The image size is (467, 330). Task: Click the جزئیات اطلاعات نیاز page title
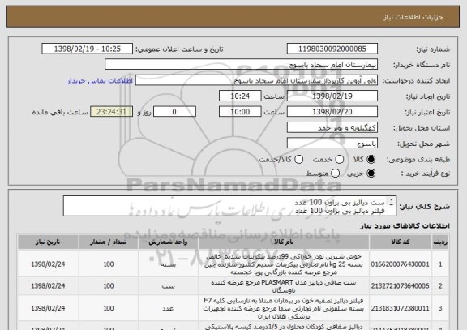tap(413, 17)
